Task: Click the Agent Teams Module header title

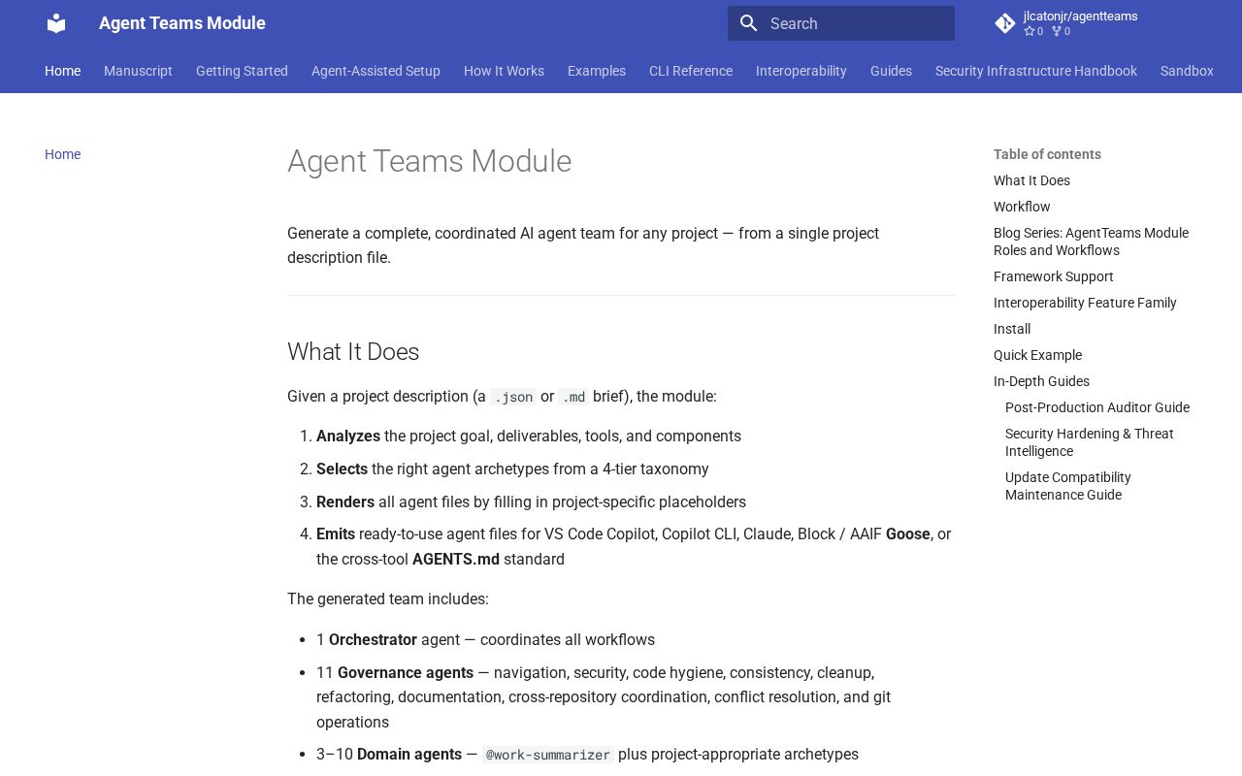Action: point(182,23)
